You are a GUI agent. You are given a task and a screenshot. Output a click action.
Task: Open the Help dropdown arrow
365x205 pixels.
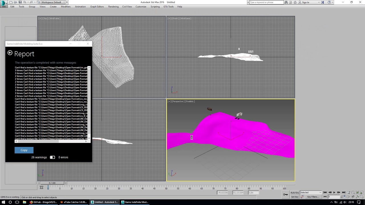coord(332,2)
